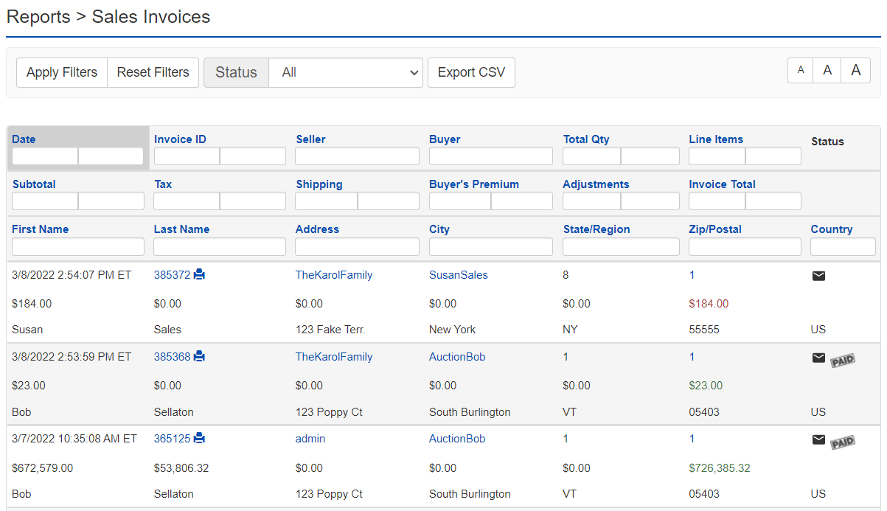View seller TheKarolFamily profile link
887x511 pixels.
click(x=334, y=274)
